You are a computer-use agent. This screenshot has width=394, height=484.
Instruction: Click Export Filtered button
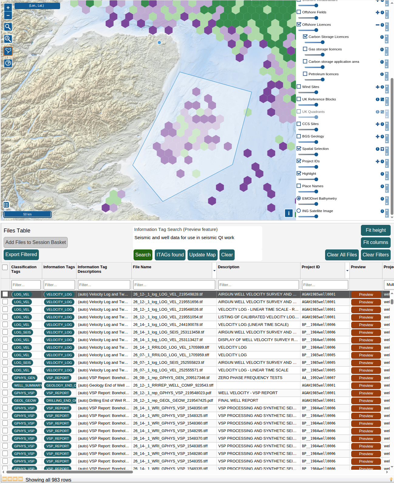click(21, 255)
